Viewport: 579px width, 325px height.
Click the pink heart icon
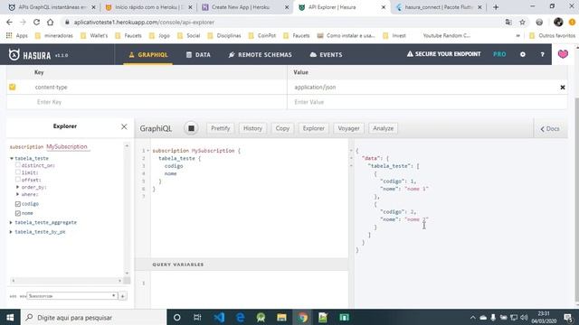[563, 54]
